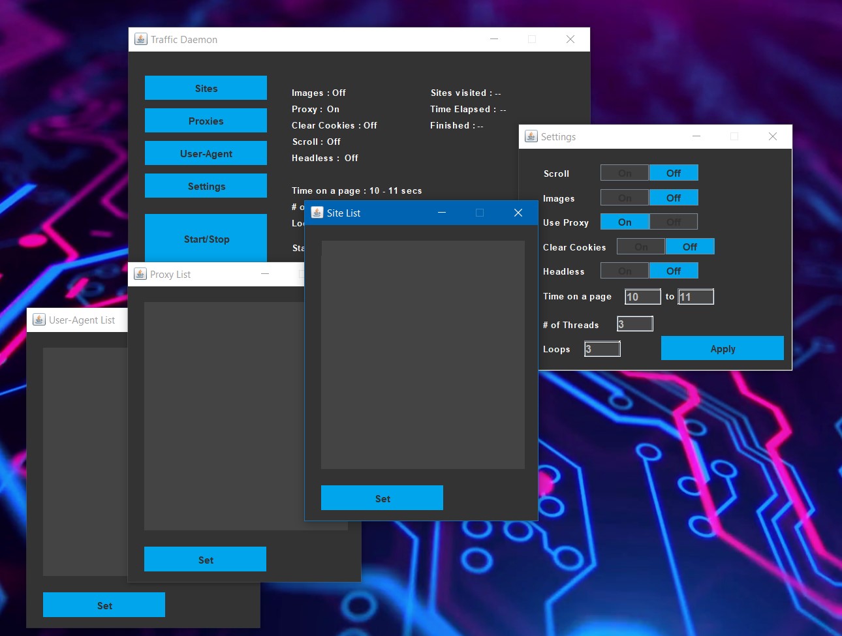This screenshot has height=636, width=842.
Task: Switch Use Proxy to Off
Action: pos(674,222)
